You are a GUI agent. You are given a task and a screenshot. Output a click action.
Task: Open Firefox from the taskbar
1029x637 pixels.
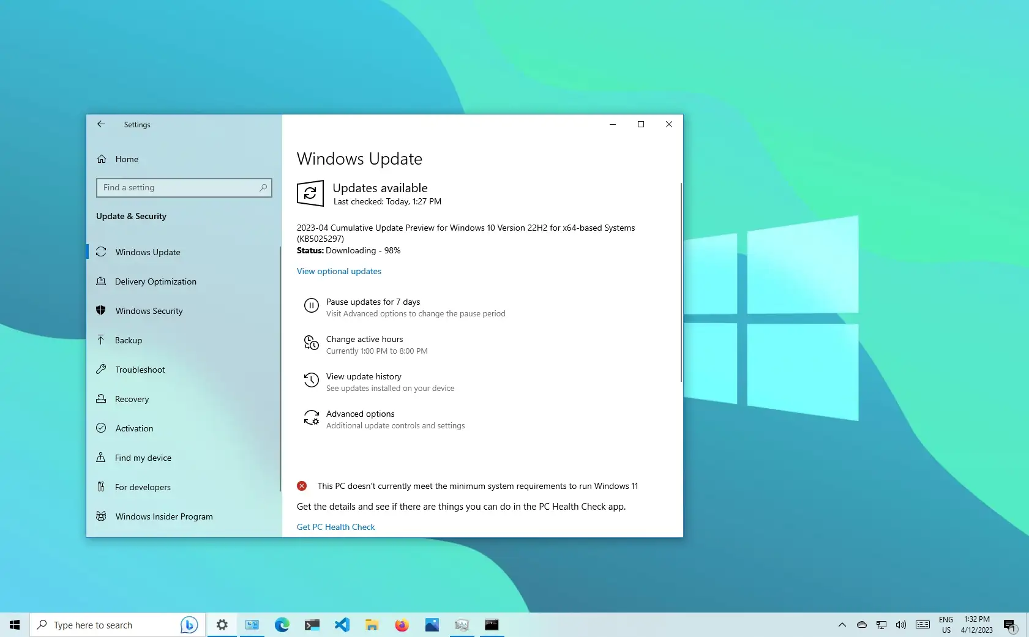402,625
